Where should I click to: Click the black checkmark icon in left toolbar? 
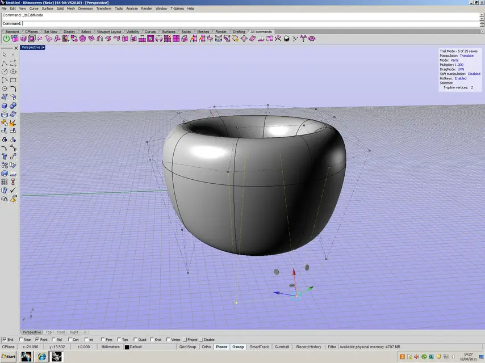[13, 191]
